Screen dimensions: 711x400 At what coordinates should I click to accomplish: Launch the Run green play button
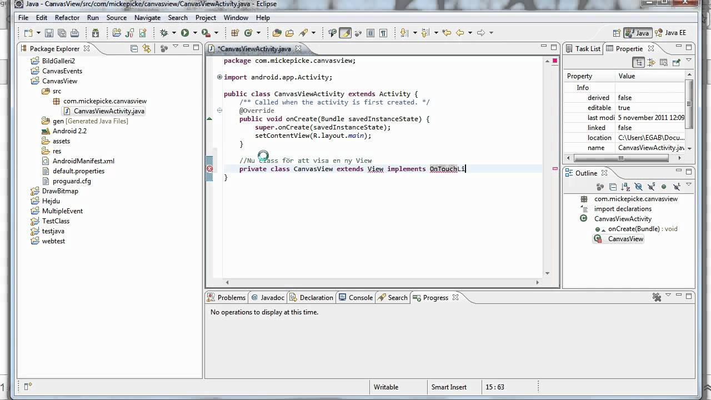point(185,33)
